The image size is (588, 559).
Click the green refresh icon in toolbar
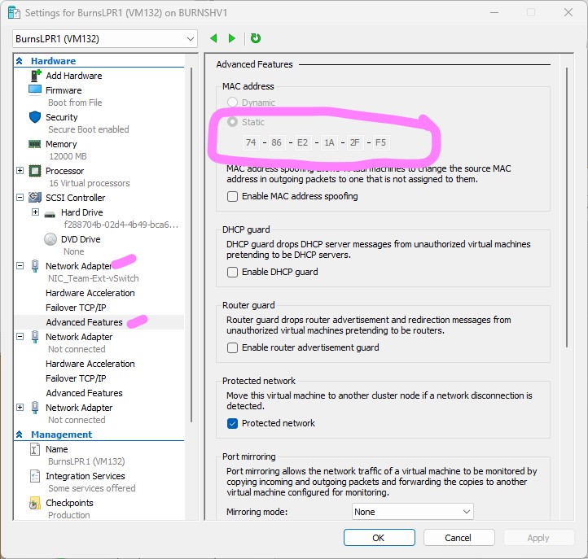[x=256, y=38]
